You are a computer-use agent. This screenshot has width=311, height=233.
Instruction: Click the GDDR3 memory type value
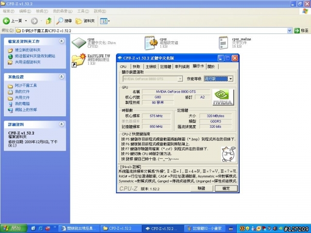[x=216, y=121]
